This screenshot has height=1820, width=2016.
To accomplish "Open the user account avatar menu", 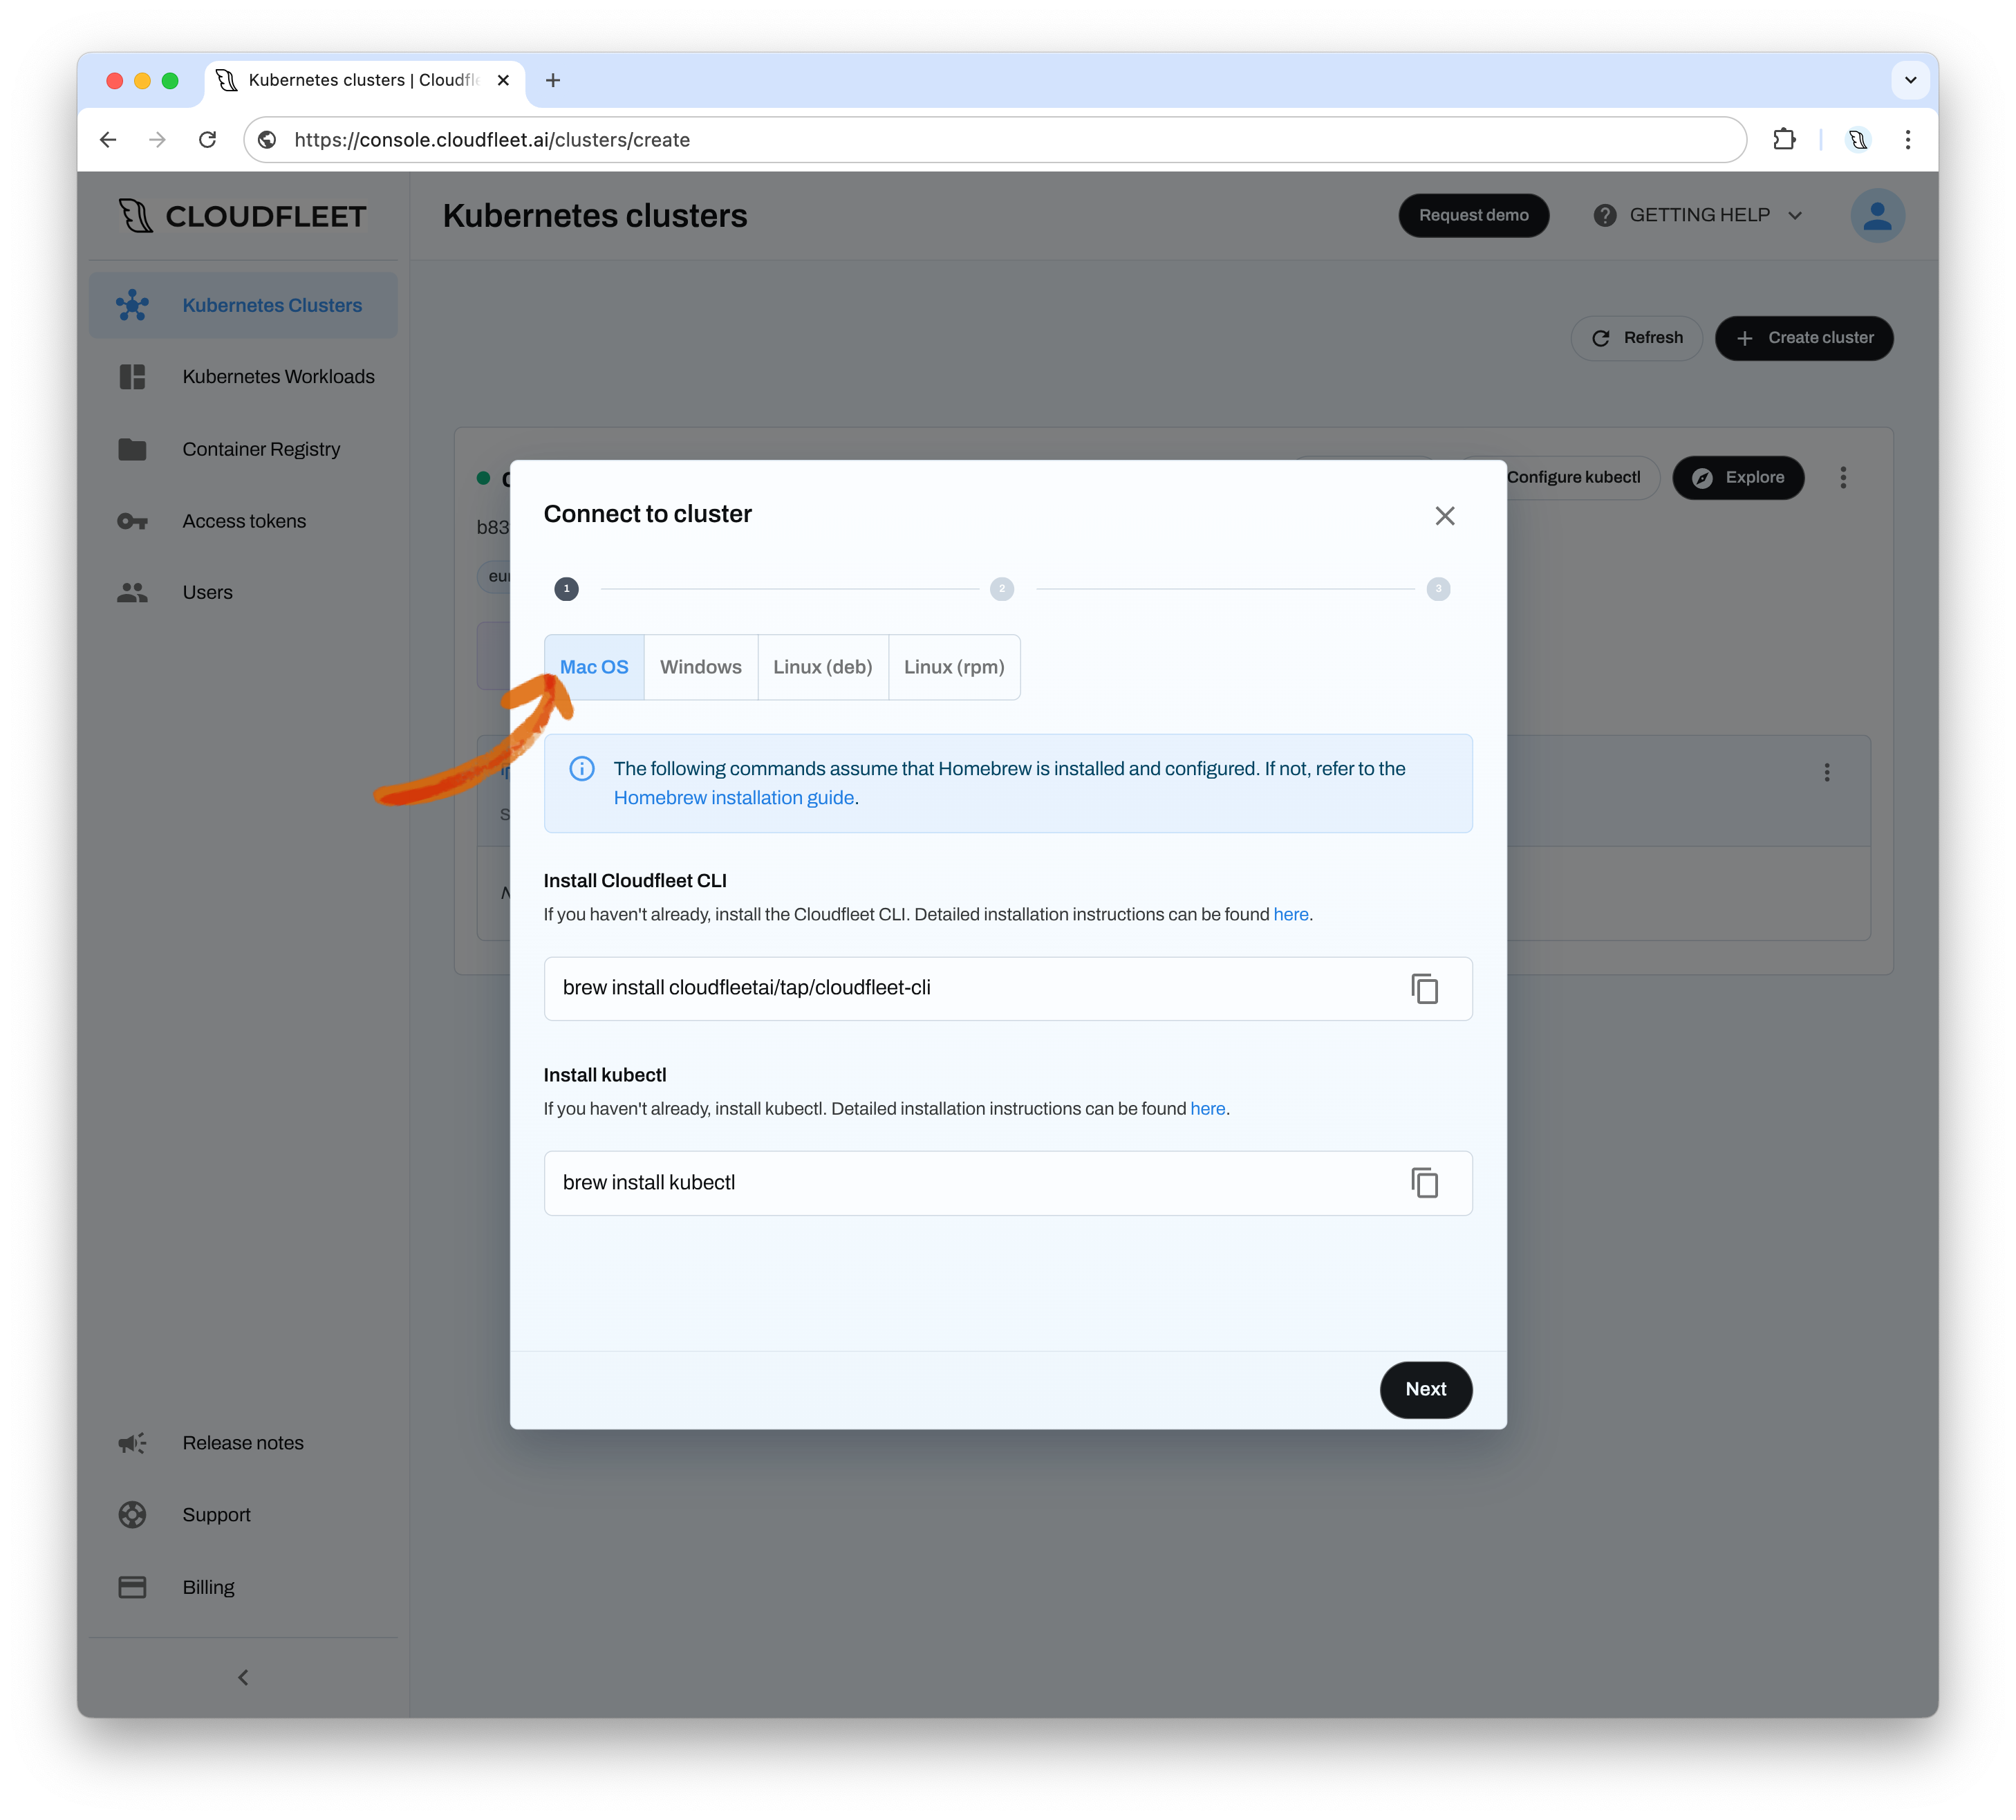I will [1877, 215].
